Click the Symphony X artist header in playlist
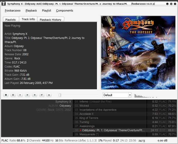Viewport: 178px width, 144px height. pos(63,102)
